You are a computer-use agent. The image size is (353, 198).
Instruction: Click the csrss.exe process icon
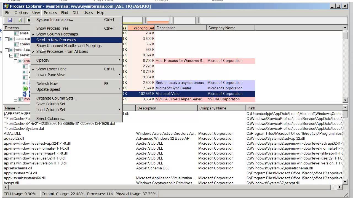[x=12, y=39]
